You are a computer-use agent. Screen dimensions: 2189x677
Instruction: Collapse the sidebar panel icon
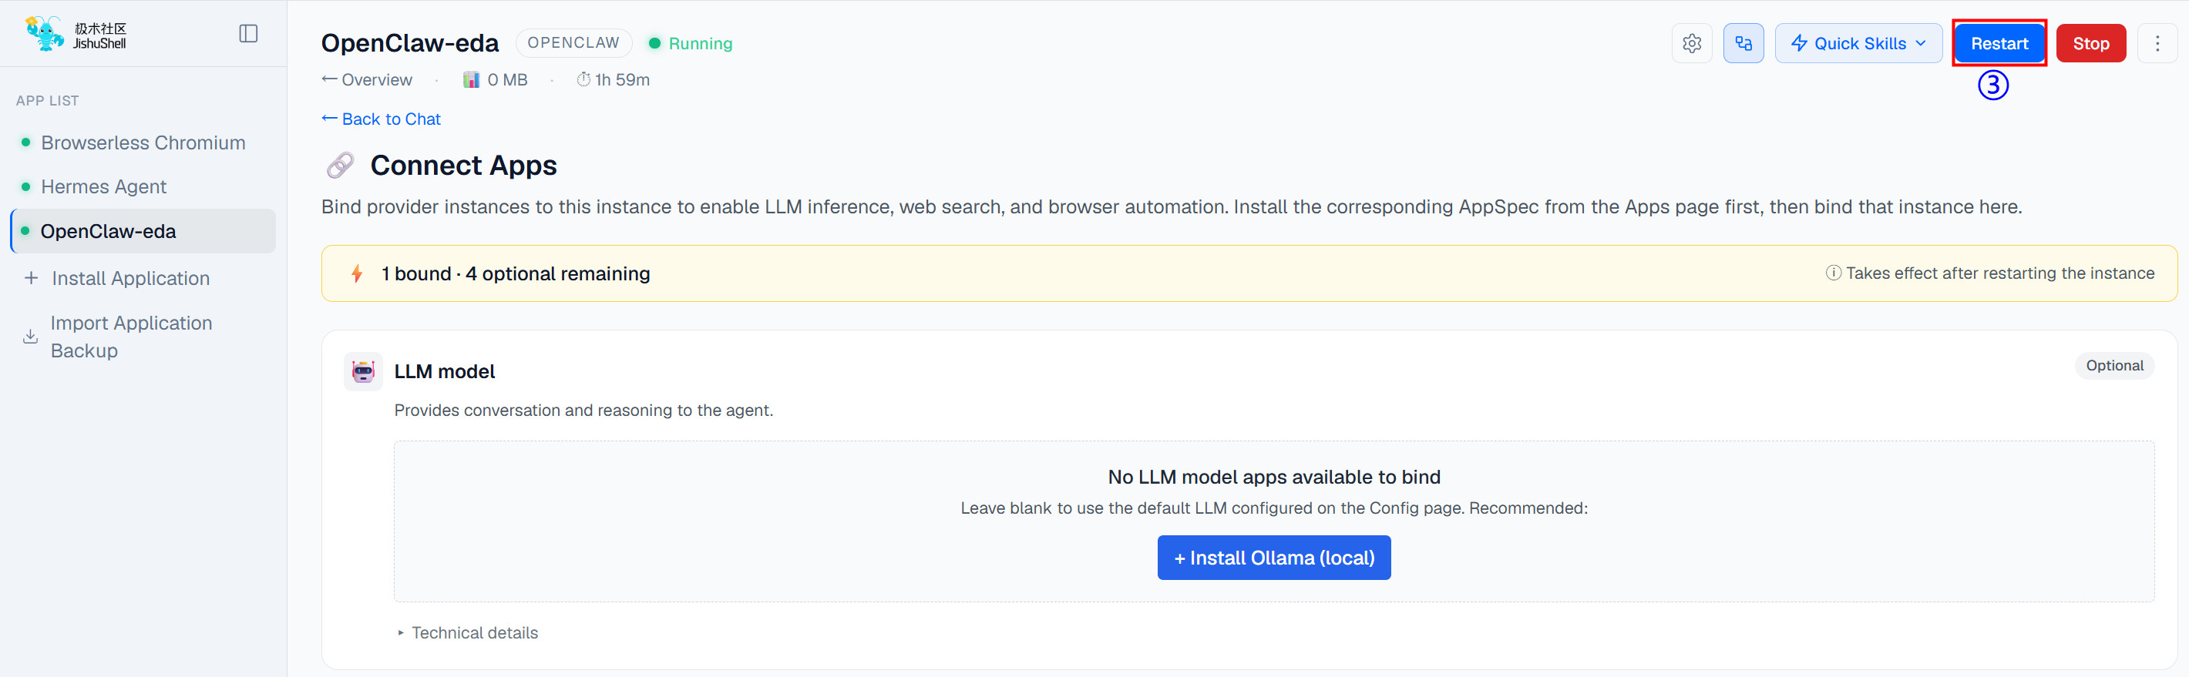point(248,33)
